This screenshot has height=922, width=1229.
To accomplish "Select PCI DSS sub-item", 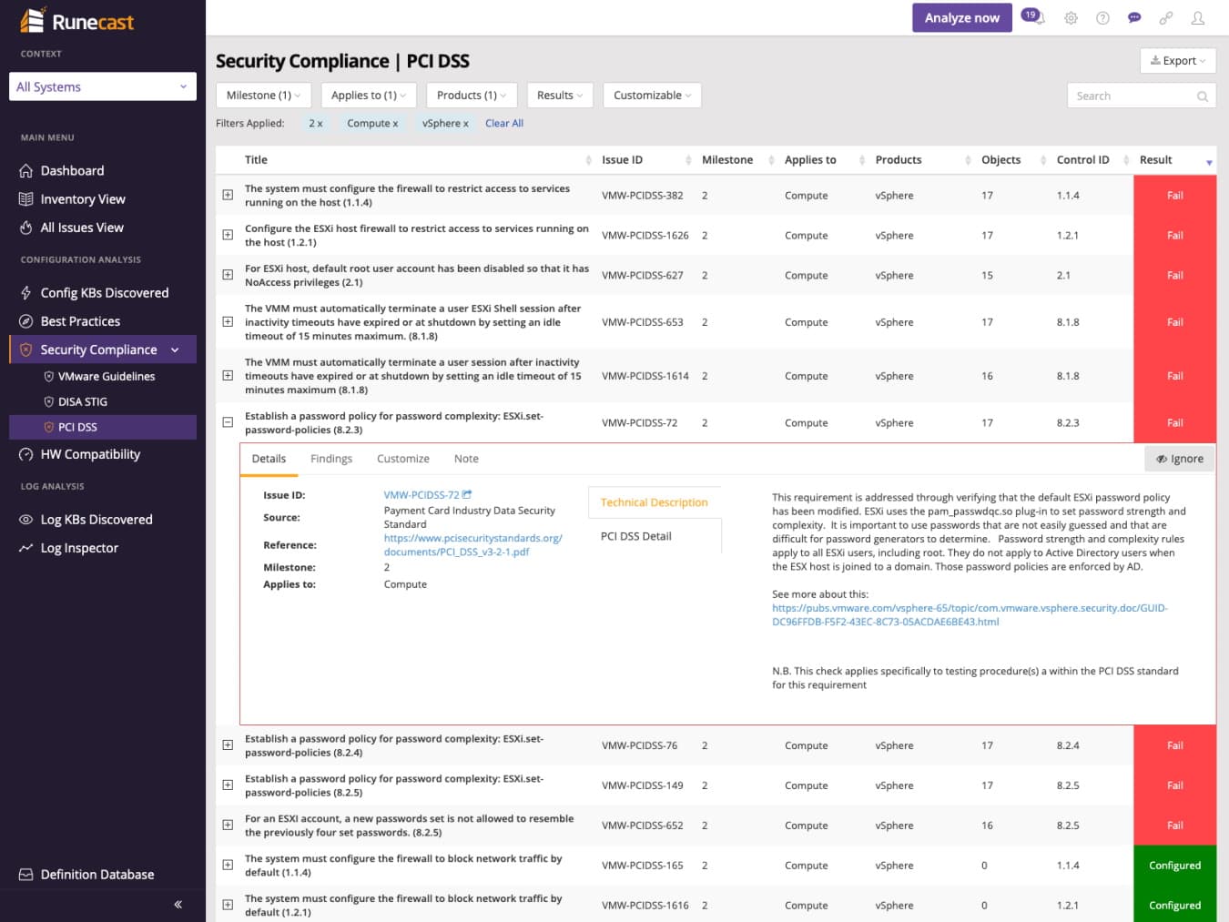I will pyautogui.click(x=103, y=427).
